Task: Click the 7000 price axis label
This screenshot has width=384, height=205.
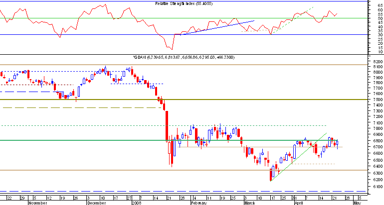Action: click(379, 128)
